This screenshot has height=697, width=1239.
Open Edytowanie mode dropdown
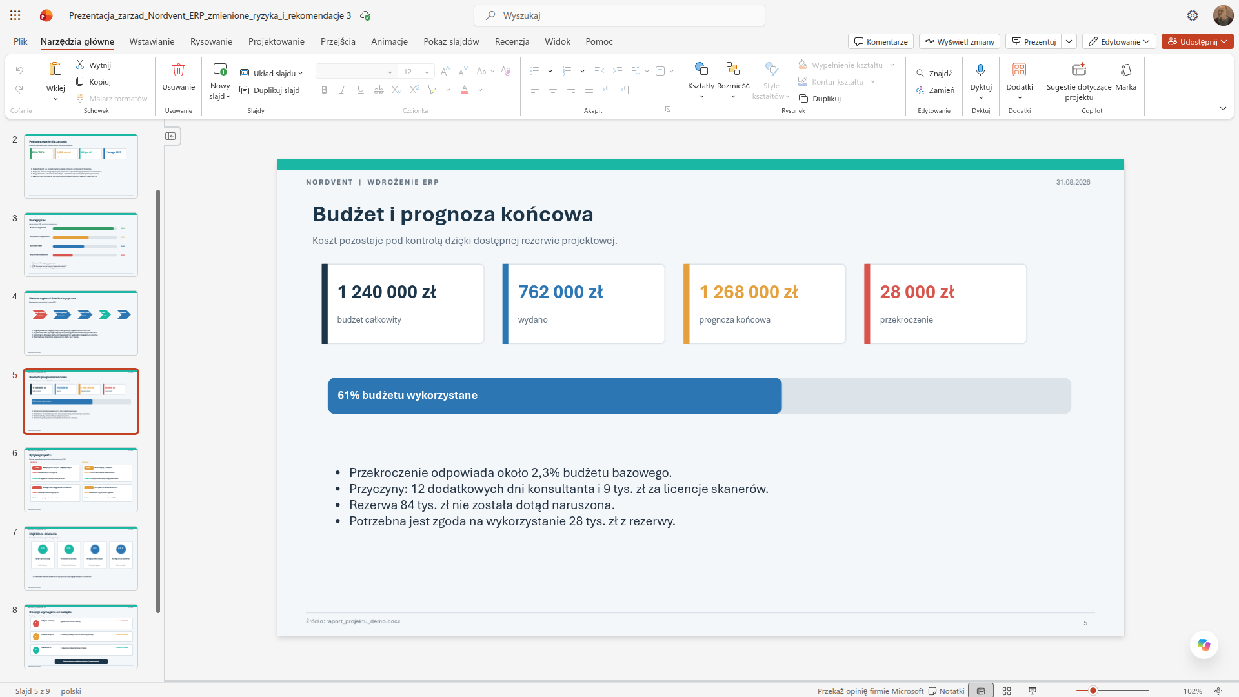click(1119, 41)
